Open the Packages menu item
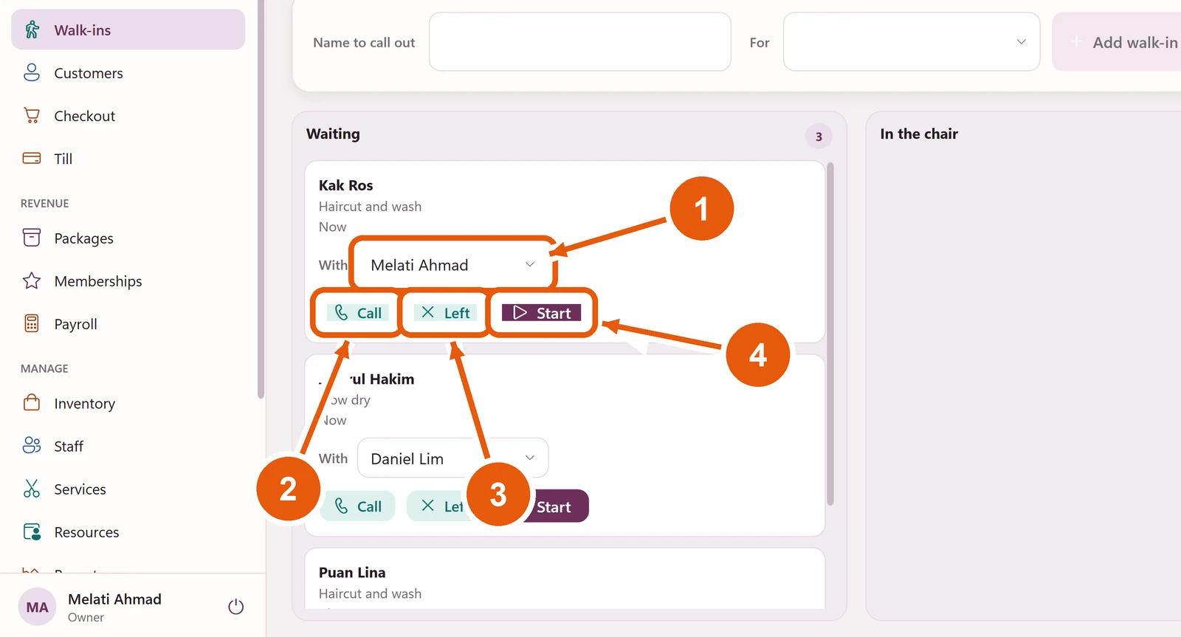This screenshot has width=1181, height=637. pyautogui.click(x=128, y=238)
